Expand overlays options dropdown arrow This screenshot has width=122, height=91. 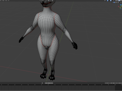click(x=112, y=1)
